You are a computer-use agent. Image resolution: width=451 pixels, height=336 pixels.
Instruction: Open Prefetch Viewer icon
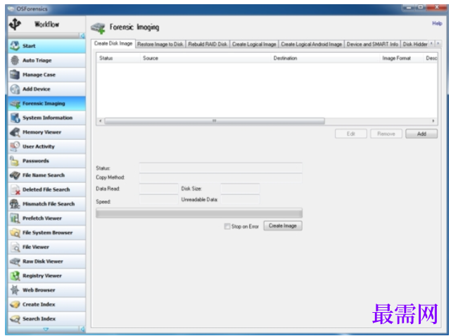[15, 218]
